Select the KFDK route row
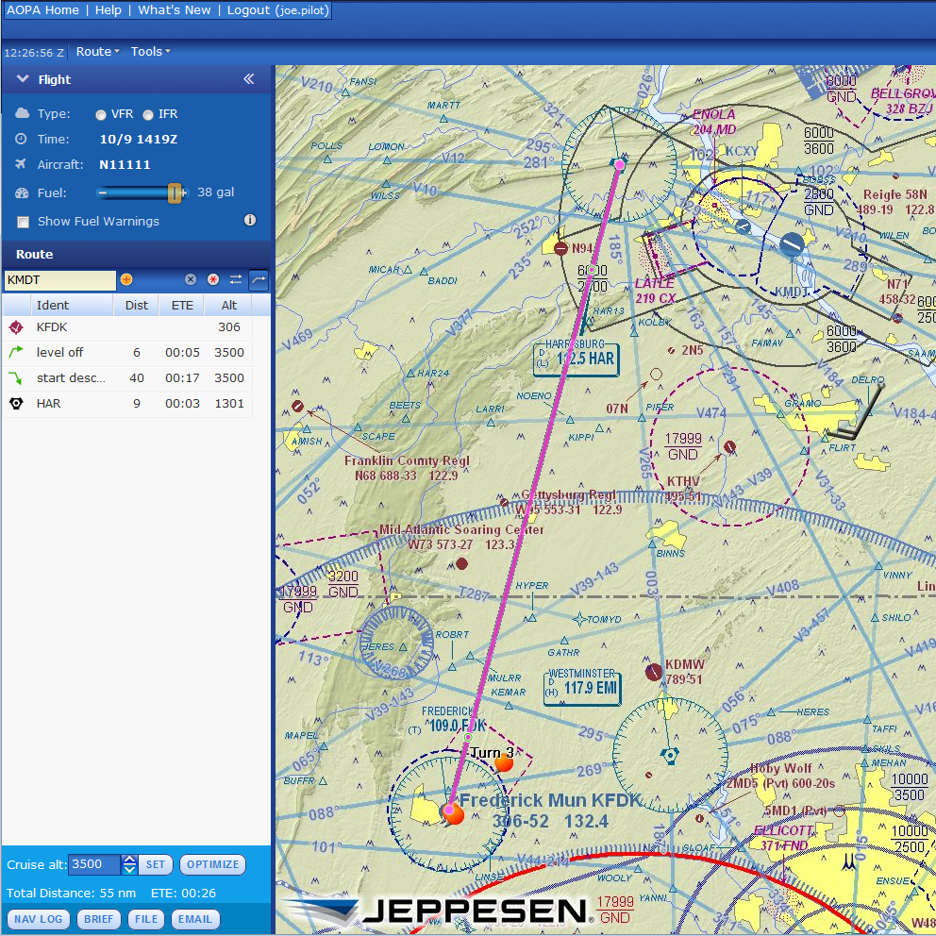Image resolution: width=936 pixels, height=936 pixels. tap(127, 327)
